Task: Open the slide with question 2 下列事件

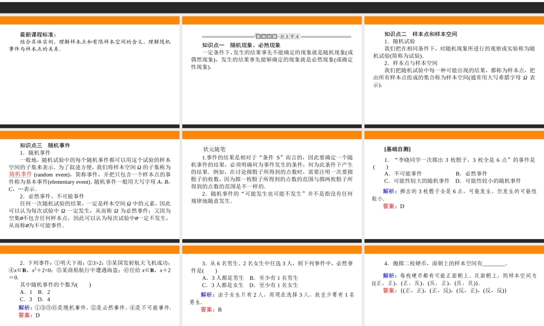Action: click(90, 286)
